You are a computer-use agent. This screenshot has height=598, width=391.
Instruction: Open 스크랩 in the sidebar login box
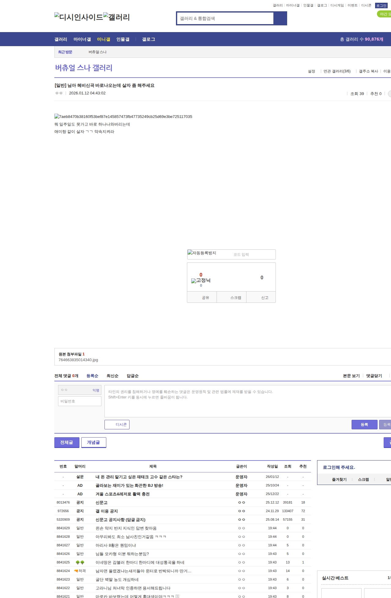point(363,479)
